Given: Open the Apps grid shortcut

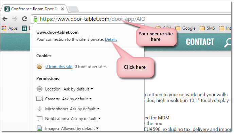Looking at the screenshot, I should point(10,28).
